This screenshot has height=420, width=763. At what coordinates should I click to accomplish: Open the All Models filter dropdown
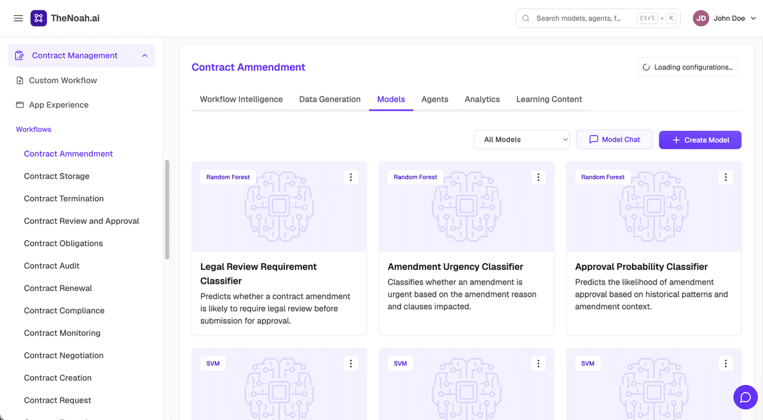521,140
